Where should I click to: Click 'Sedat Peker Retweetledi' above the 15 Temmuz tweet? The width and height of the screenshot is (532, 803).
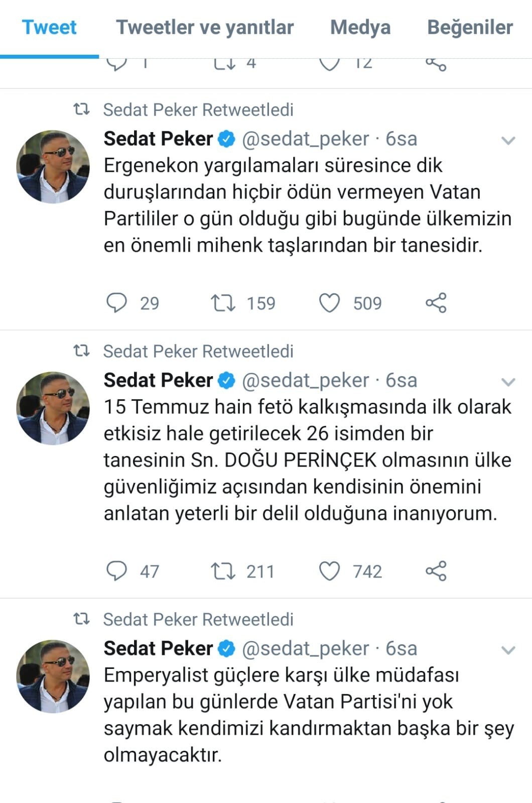(198, 352)
